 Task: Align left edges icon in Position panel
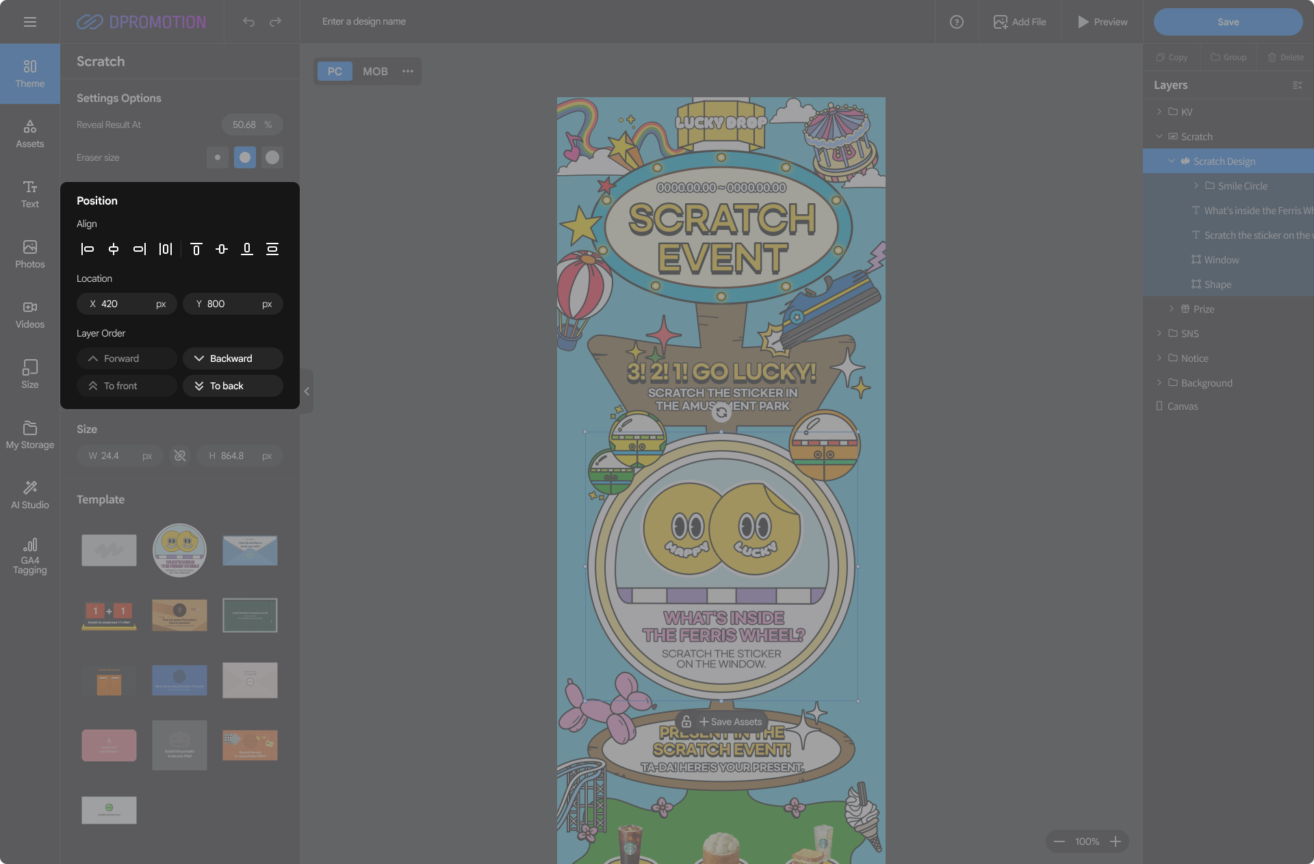coord(88,249)
